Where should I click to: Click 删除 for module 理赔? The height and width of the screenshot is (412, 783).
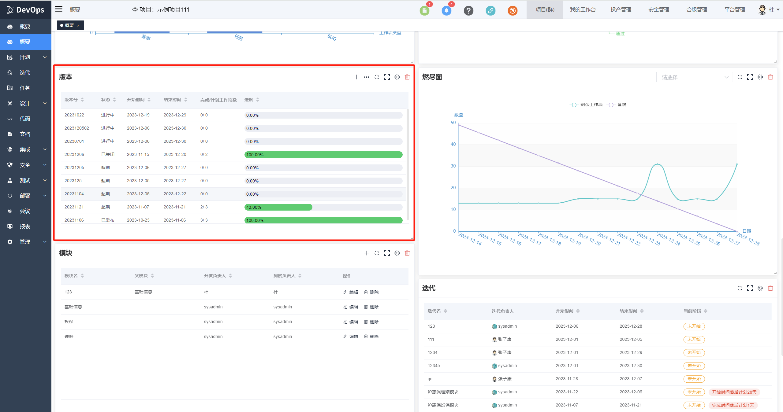click(371, 337)
